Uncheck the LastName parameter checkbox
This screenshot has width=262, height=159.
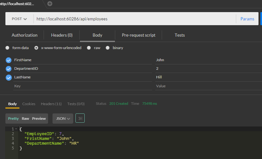click(x=9, y=77)
